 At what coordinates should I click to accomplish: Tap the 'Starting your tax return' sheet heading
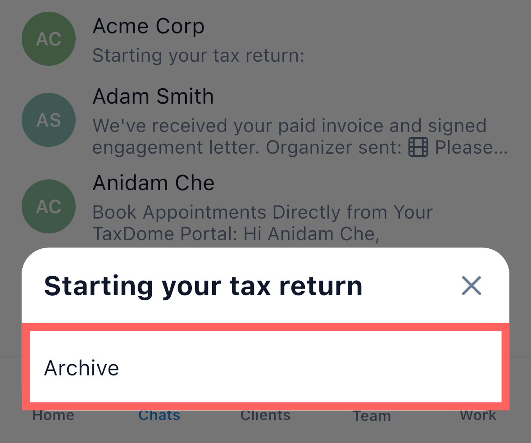(203, 286)
